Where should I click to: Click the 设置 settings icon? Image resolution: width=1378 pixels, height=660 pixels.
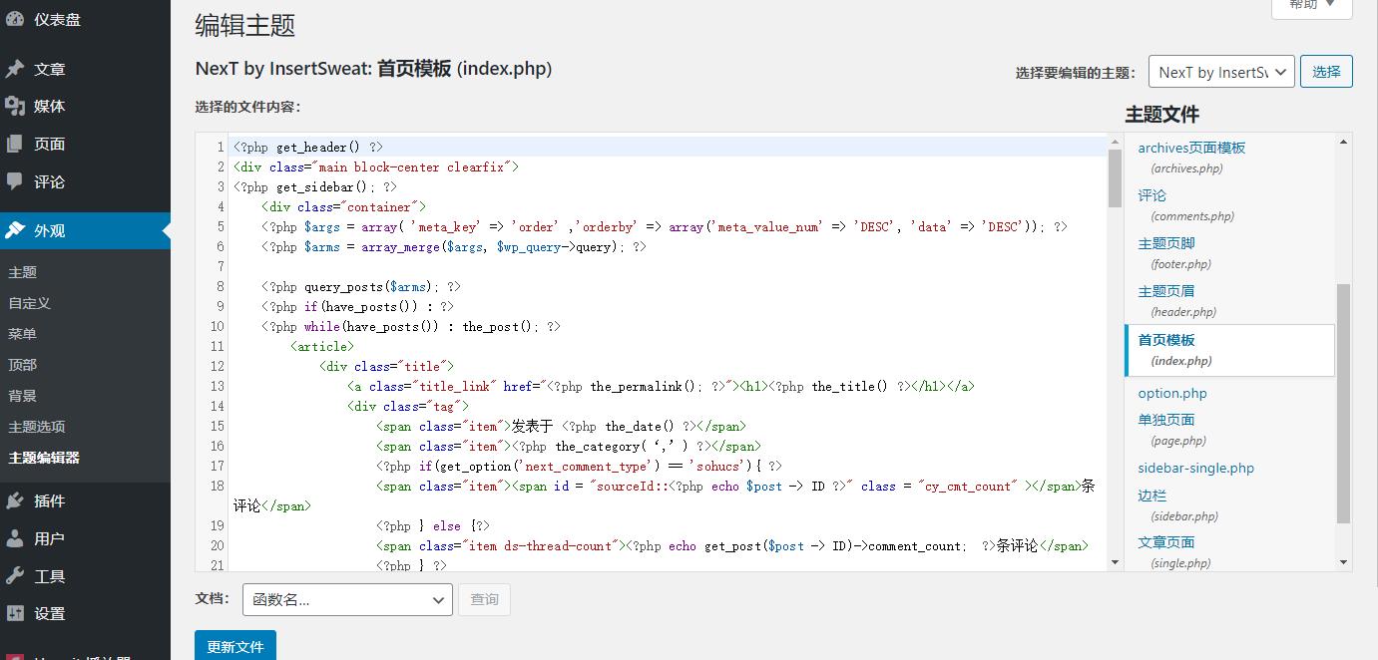(x=15, y=613)
